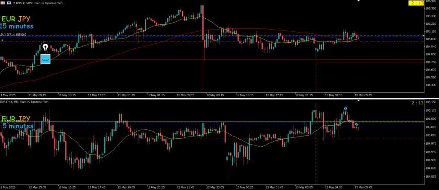
Task: Select the red diamond marker on yellow line
Action: coord(349,121)
